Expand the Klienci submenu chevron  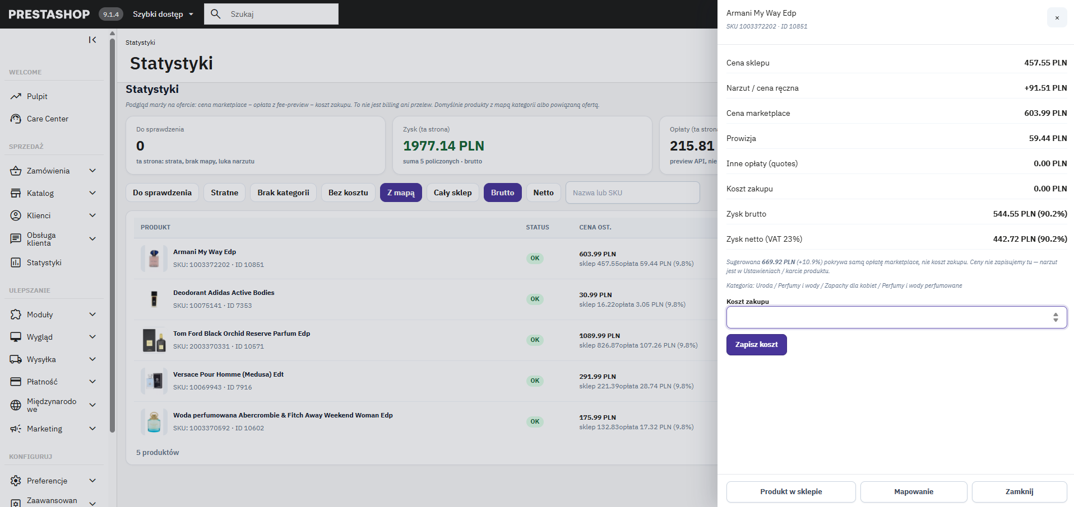point(92,215)
